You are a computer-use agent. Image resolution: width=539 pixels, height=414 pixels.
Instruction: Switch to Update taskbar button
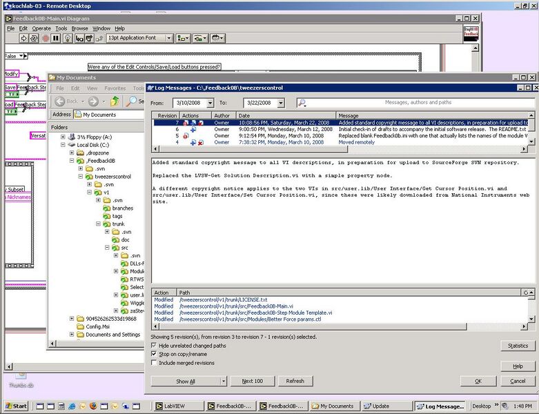pyautogui.click(x=386, y=406)
